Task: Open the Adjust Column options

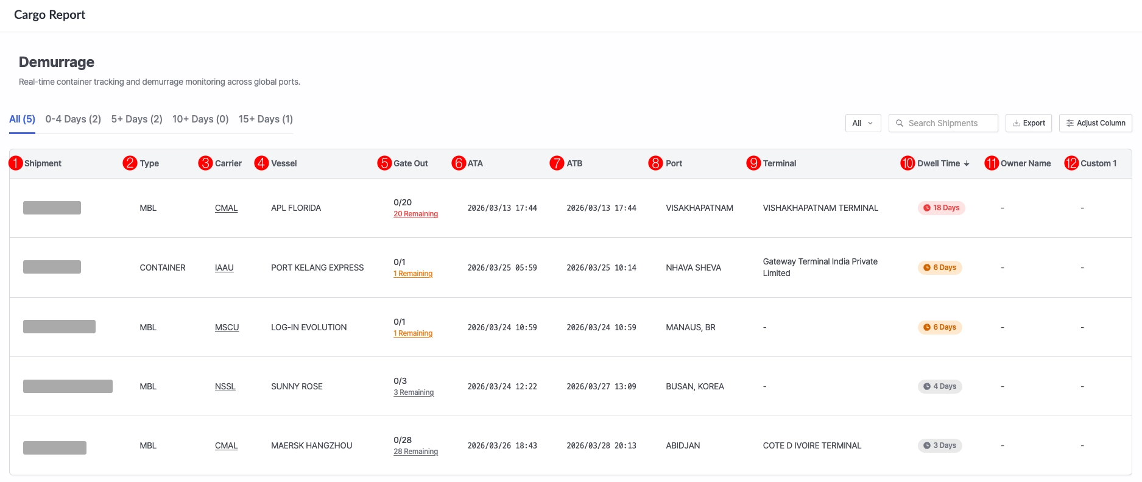Action: (1096, 123)
